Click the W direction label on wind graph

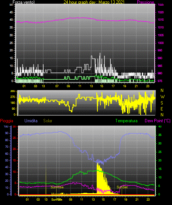click(162, 97)
